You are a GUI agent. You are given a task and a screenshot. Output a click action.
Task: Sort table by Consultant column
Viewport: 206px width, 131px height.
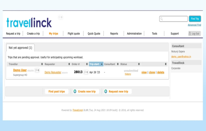[111, 64]
